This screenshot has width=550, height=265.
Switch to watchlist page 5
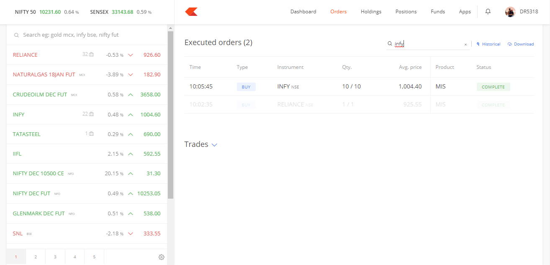click(94, 257)
